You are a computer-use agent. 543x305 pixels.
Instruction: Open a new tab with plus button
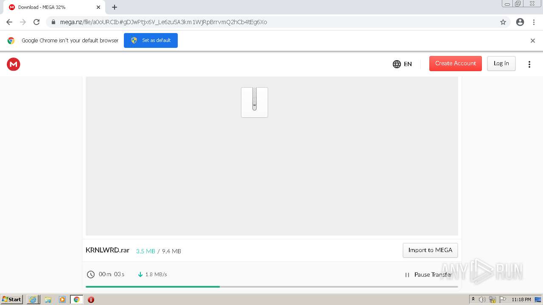115,7
